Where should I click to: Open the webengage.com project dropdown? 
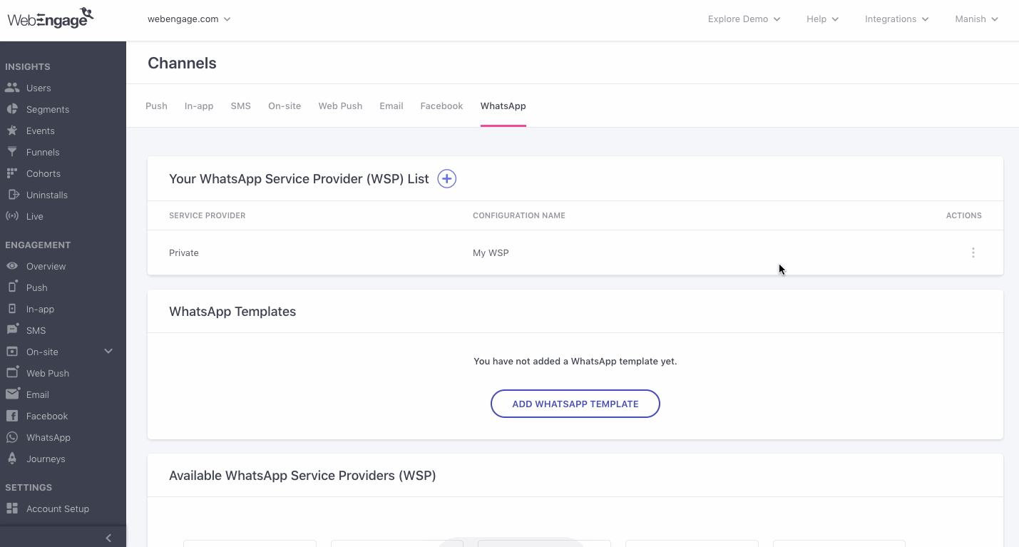tap(189, 19)
